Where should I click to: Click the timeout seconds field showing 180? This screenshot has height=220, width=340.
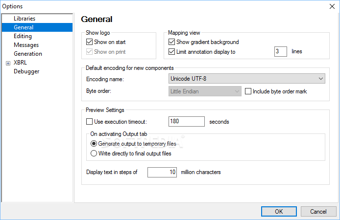coord(187,121)
